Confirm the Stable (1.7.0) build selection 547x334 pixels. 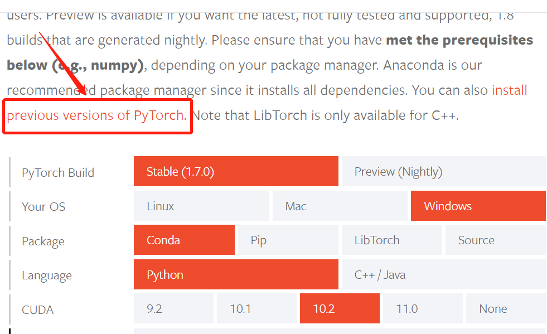[x=236, y=171]
